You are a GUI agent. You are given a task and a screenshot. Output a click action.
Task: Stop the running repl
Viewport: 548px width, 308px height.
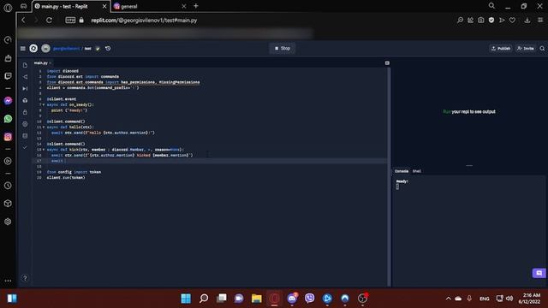283,48
